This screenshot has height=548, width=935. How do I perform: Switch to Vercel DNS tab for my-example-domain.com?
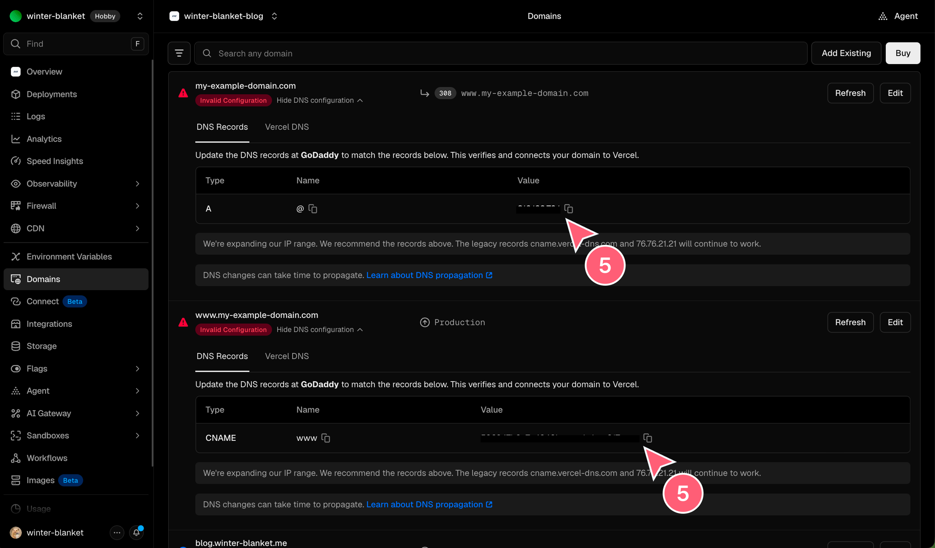287,127
